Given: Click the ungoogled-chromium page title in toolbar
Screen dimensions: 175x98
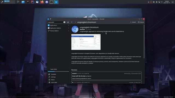Looking at the screenshot, I should click(x=87, y=22).
